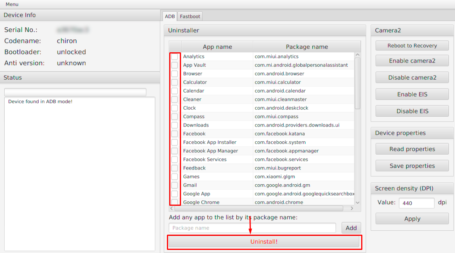Viewport: 455px width, 253px height.
Task: Focus the DPI value input field
Action: pyautogui.click(x=416, y=203)
